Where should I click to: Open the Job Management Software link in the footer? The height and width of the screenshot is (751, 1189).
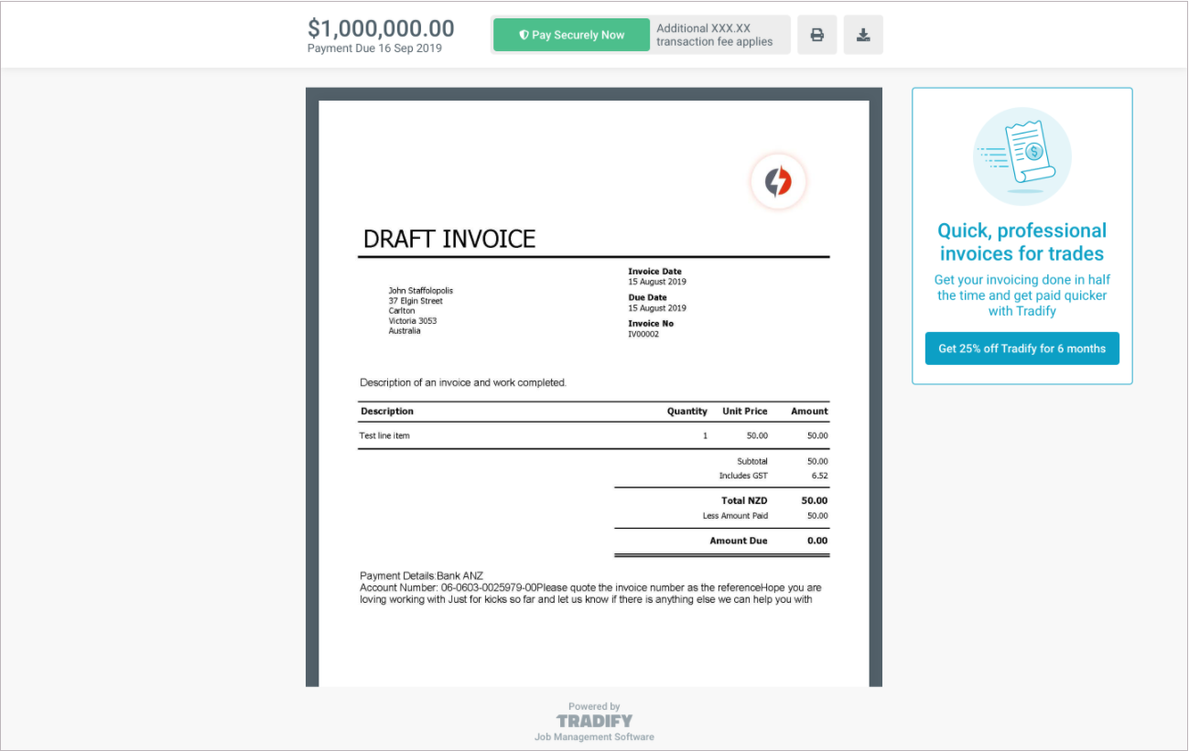pos(593,736)
